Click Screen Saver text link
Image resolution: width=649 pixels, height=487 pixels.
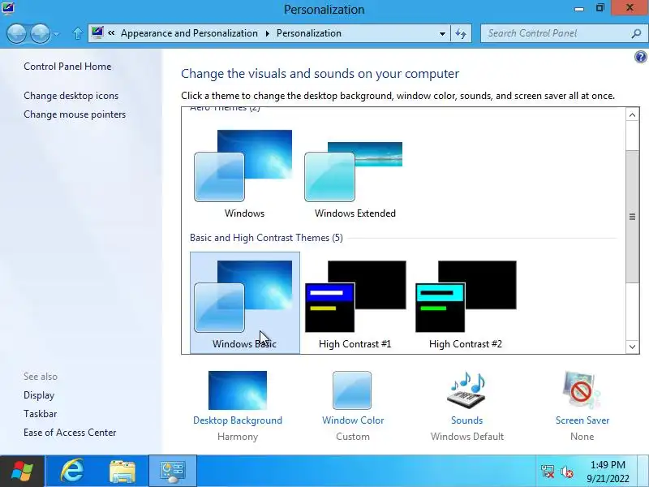[x=582, y=420]
